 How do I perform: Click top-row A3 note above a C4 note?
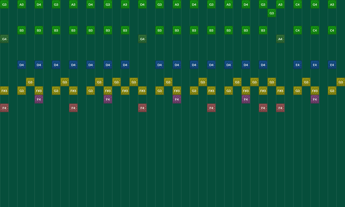332,5
